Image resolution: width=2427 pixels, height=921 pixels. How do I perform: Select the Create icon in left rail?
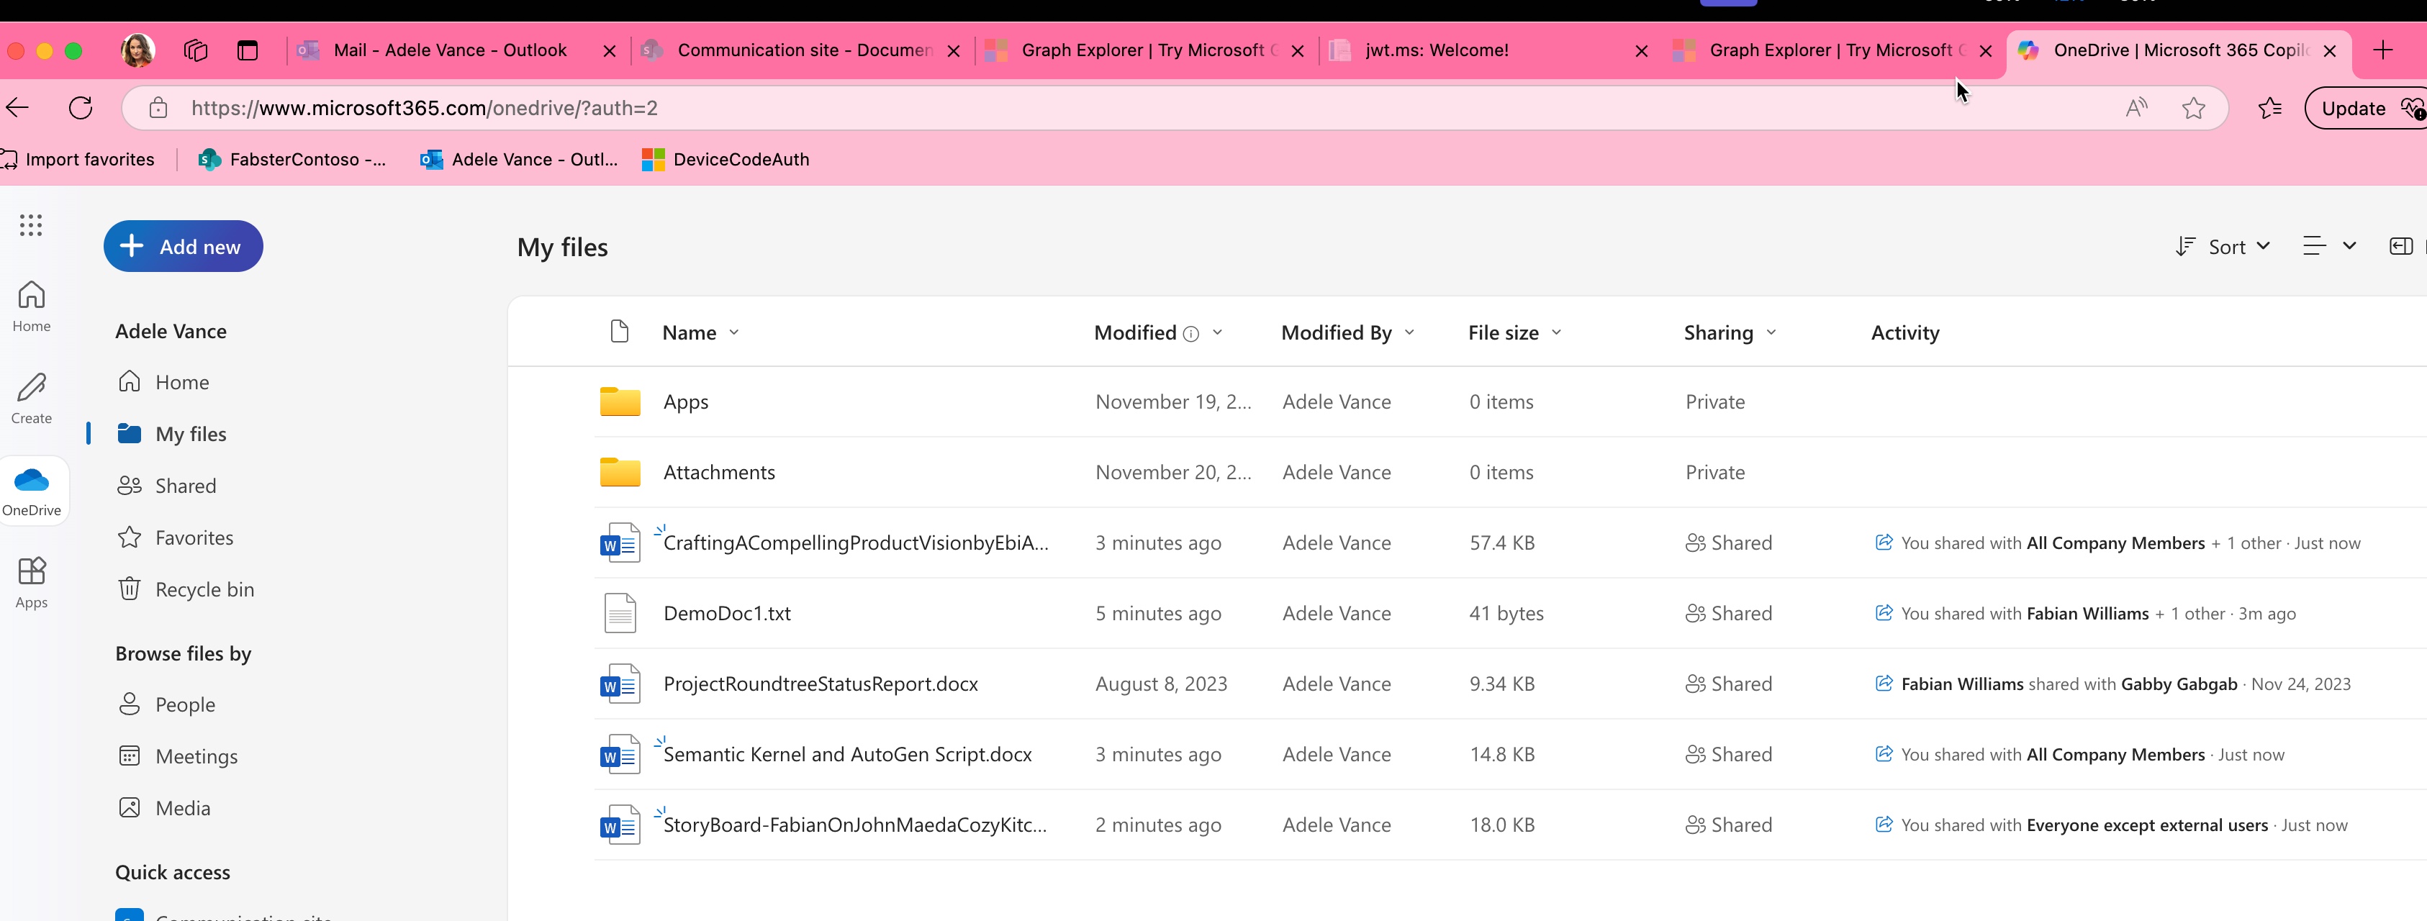tap(31, 397)
